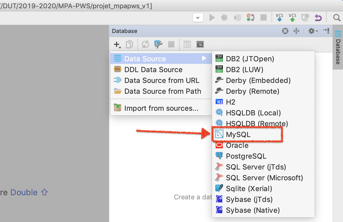Click the plus New dropdown button

pyautogui.click(x=117, y=45)
